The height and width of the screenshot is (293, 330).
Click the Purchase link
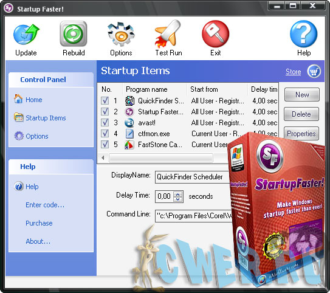[39, 223]
